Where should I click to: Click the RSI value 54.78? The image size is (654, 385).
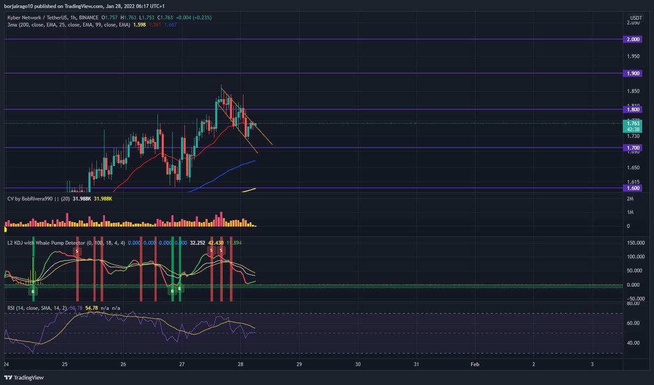[x=92, y=308]
